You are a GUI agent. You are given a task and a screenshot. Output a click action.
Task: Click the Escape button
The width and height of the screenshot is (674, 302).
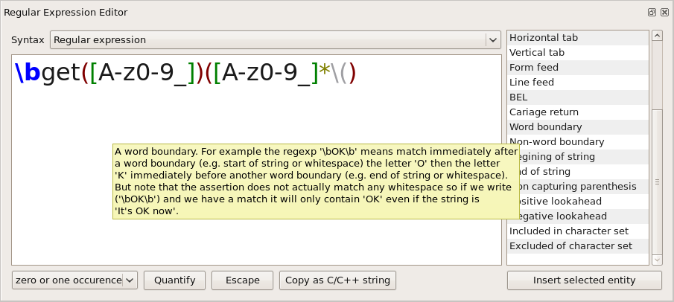(243, 280)
